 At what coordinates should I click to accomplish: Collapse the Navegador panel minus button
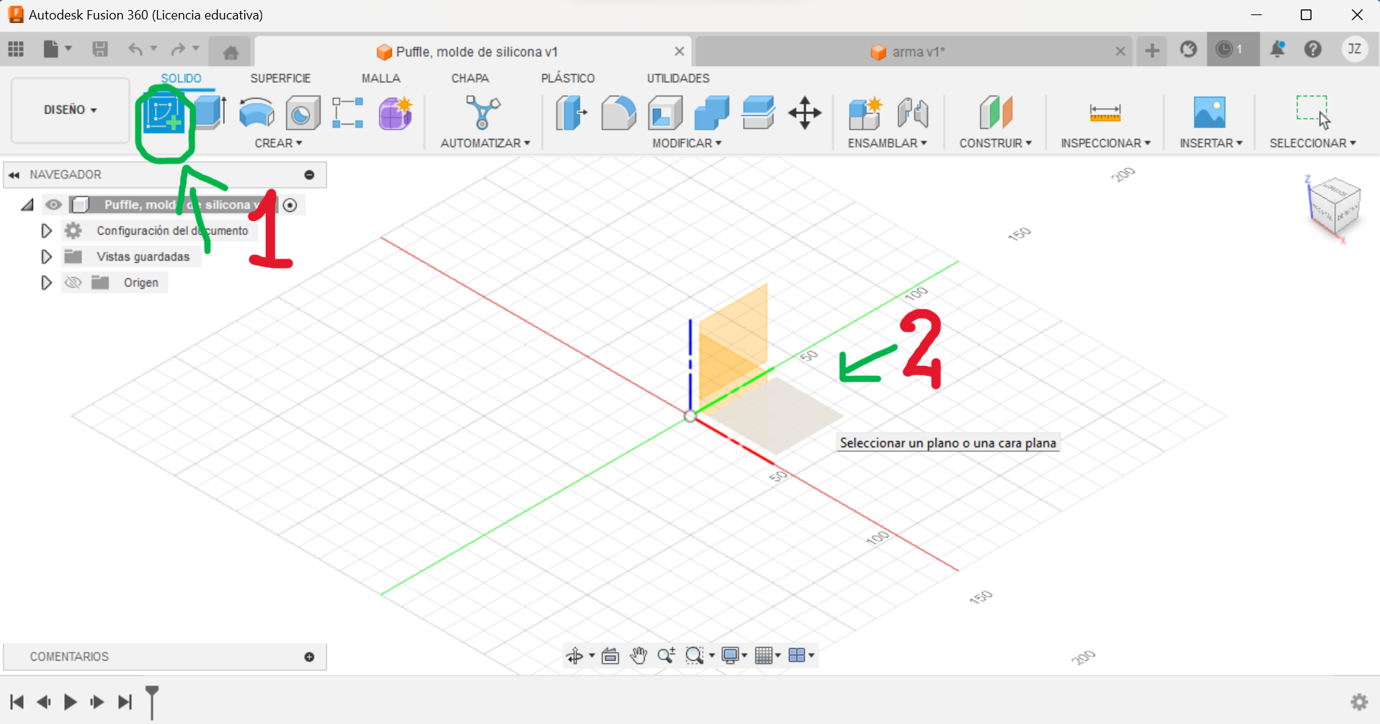[x=309, y=175]
